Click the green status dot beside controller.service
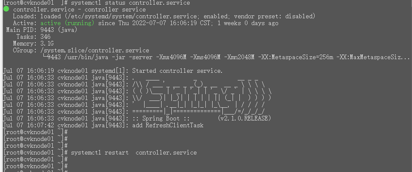Viewport: 412px width, 172px height. [x=6, y=9]
